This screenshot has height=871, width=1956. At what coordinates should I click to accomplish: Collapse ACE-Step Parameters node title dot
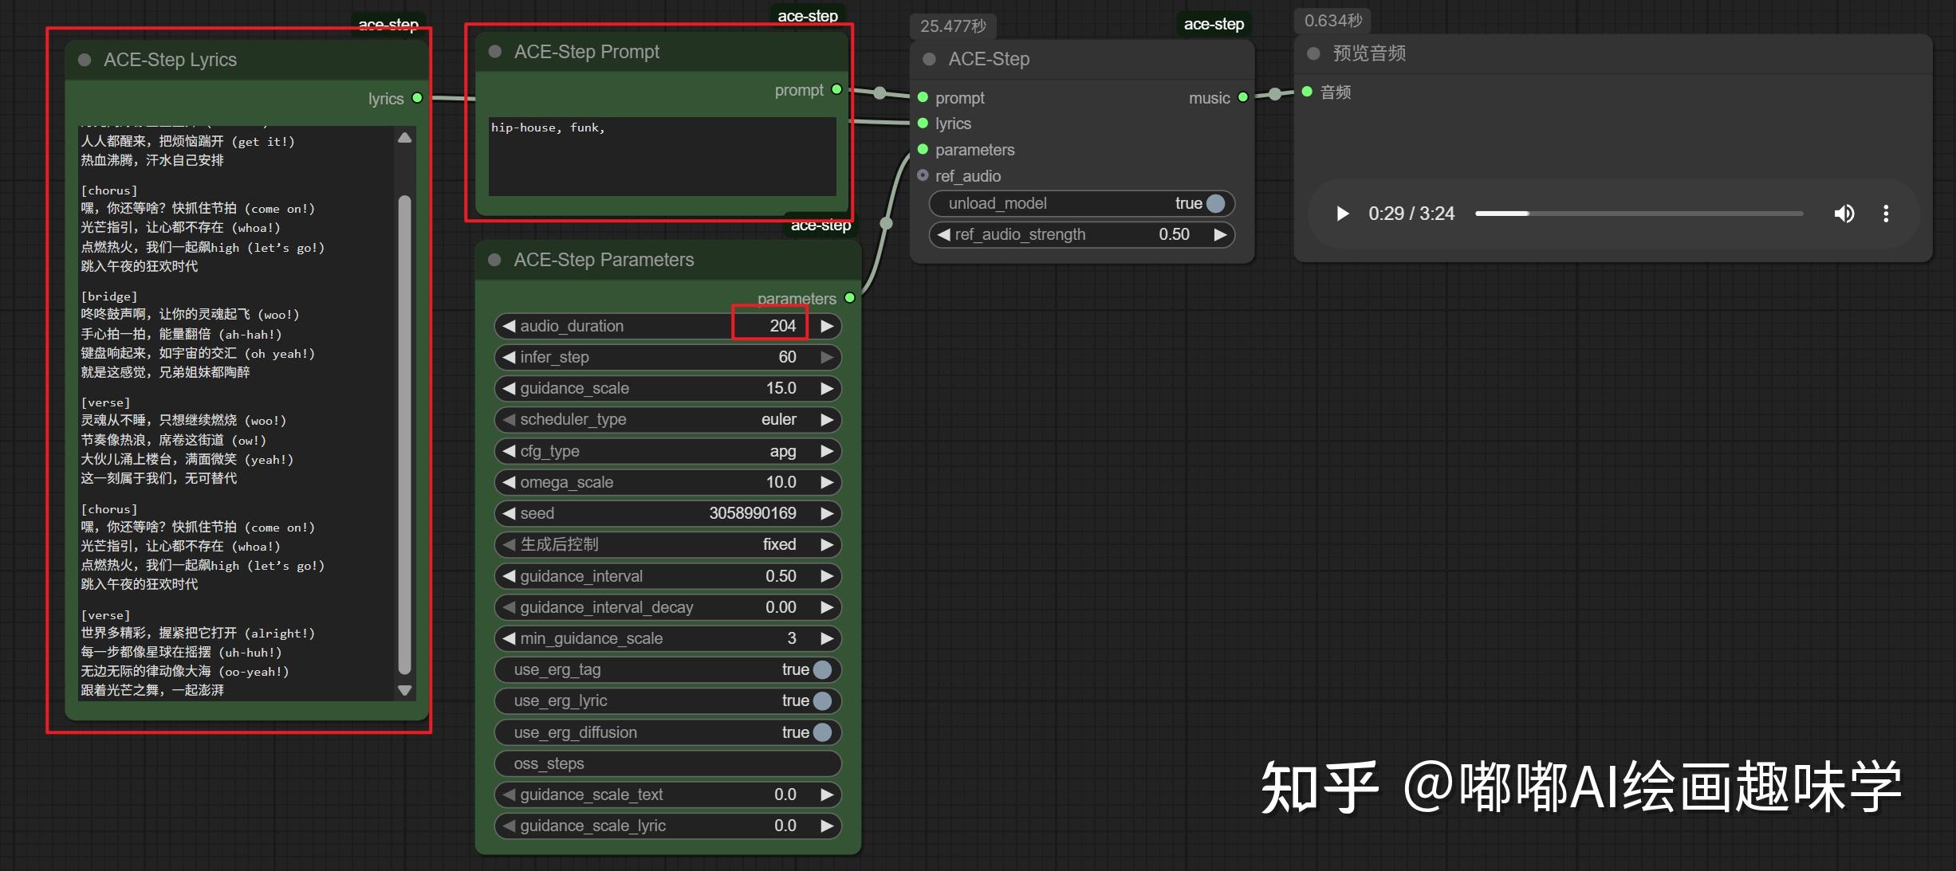[x=494, y=260]
